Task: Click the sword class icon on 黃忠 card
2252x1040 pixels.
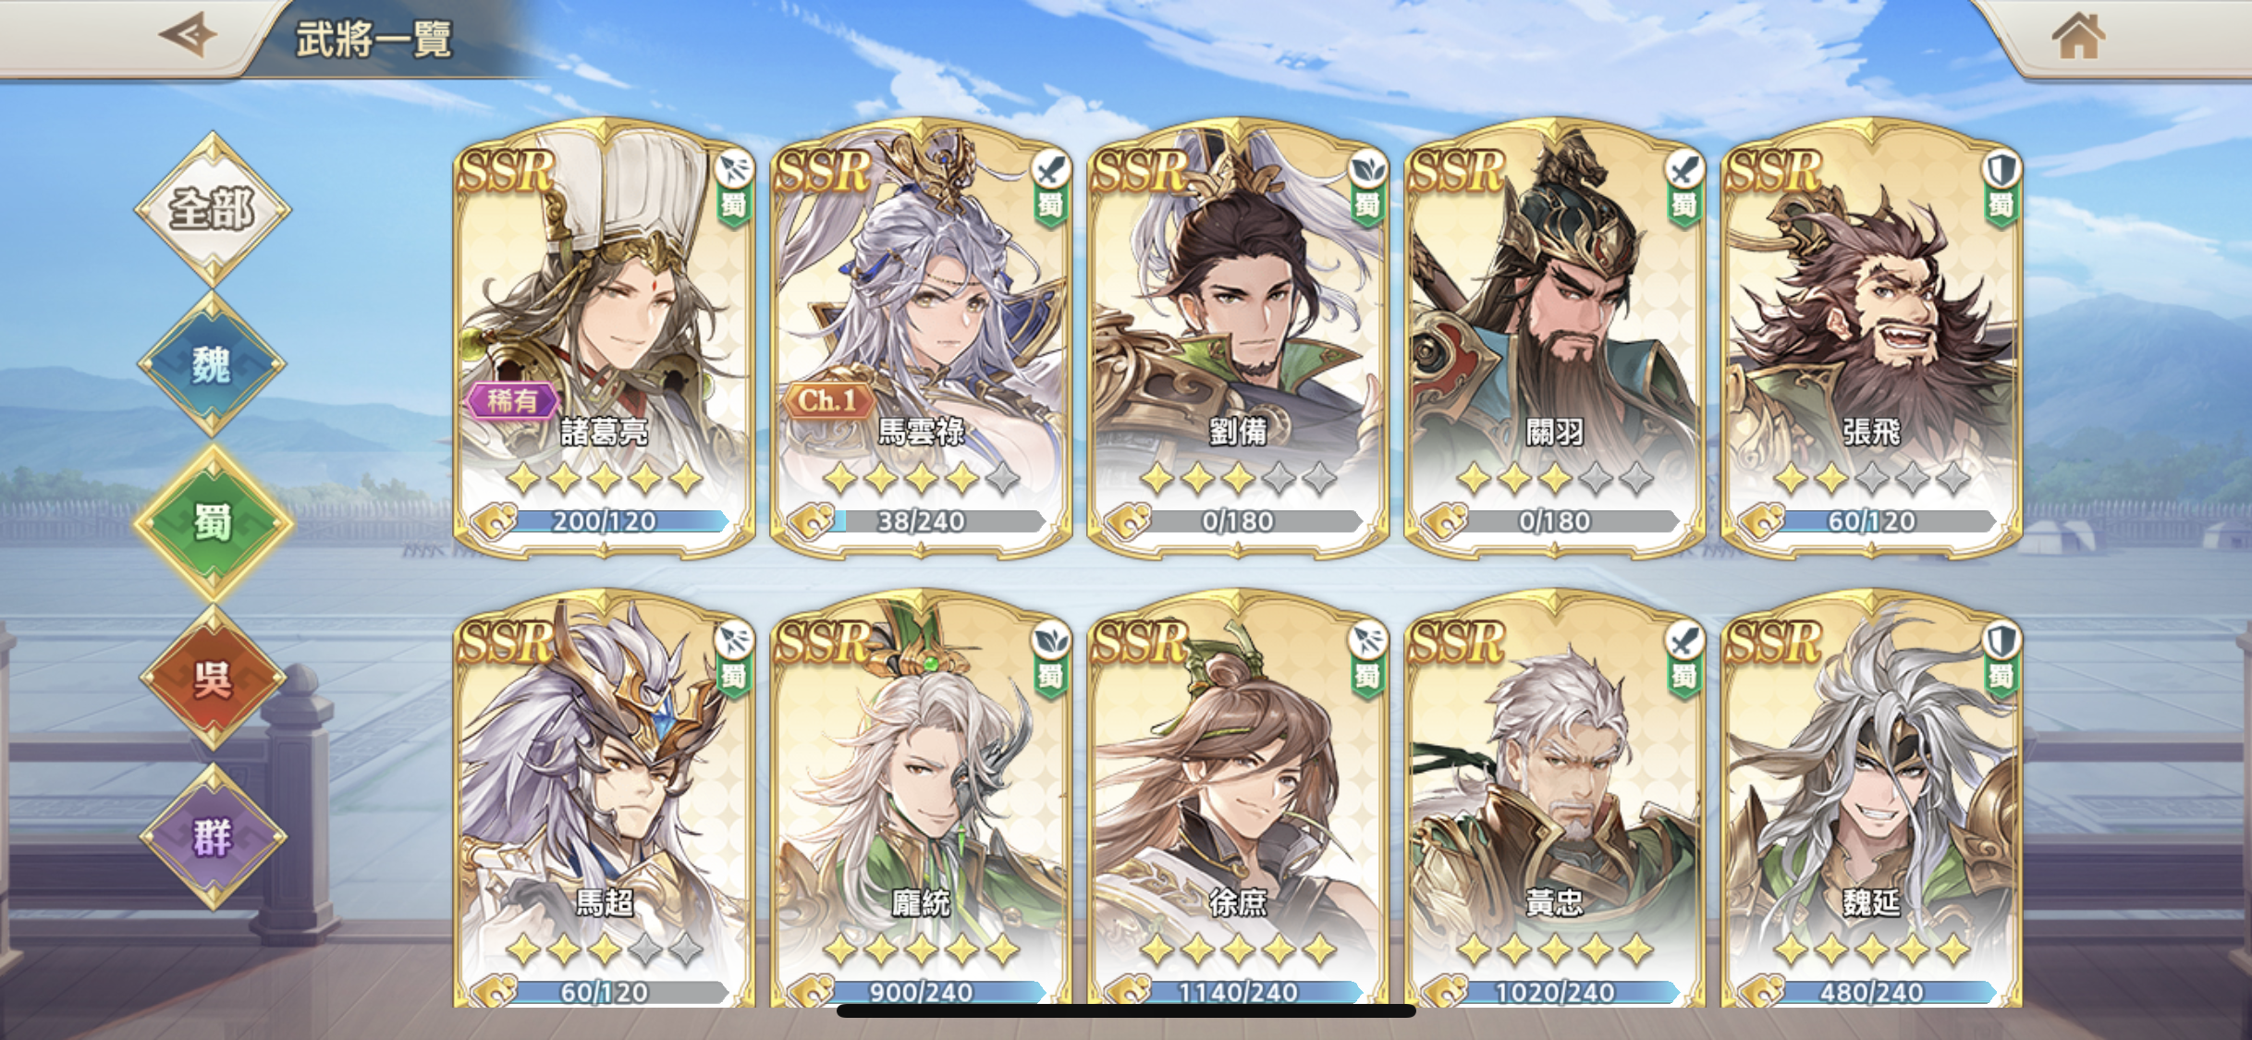Action: point(1685,641)
